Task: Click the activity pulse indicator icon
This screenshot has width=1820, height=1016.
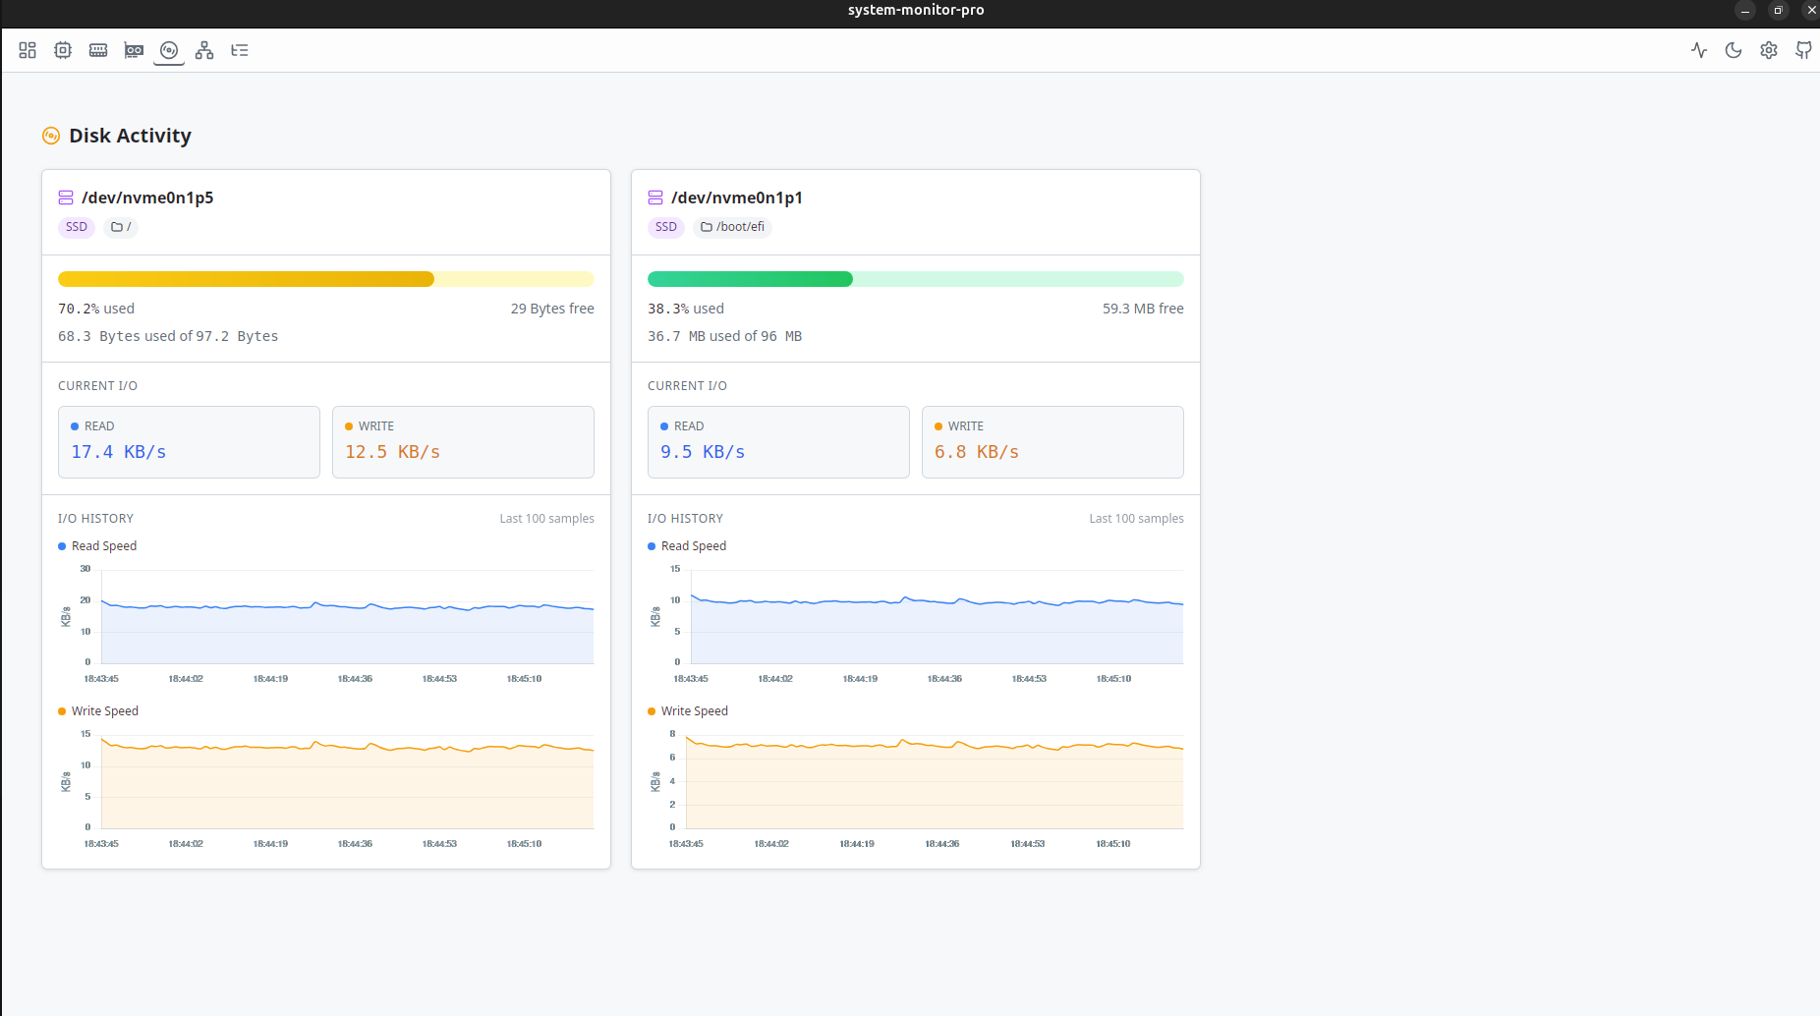Action: [x=1699, y=50]
